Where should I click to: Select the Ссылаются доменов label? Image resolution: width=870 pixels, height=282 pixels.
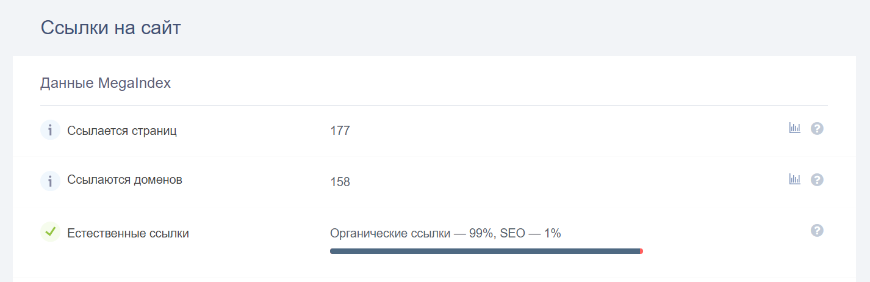pyautogui.click(x=124, y=180)
